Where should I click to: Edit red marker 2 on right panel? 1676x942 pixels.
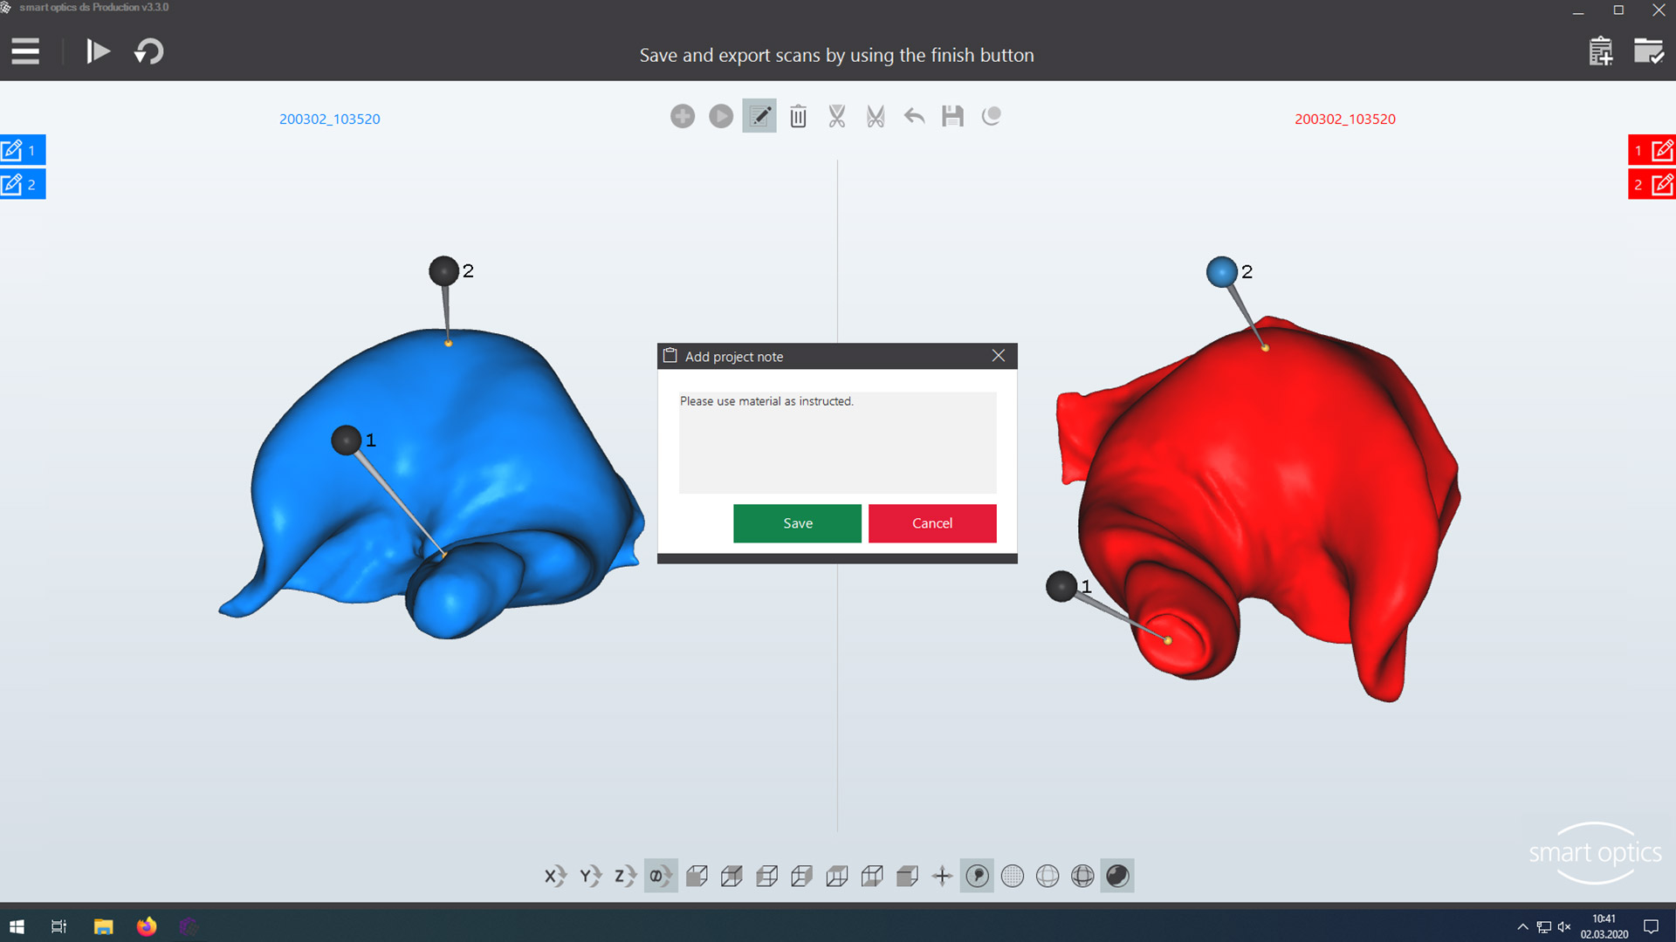coord(1652,184)
